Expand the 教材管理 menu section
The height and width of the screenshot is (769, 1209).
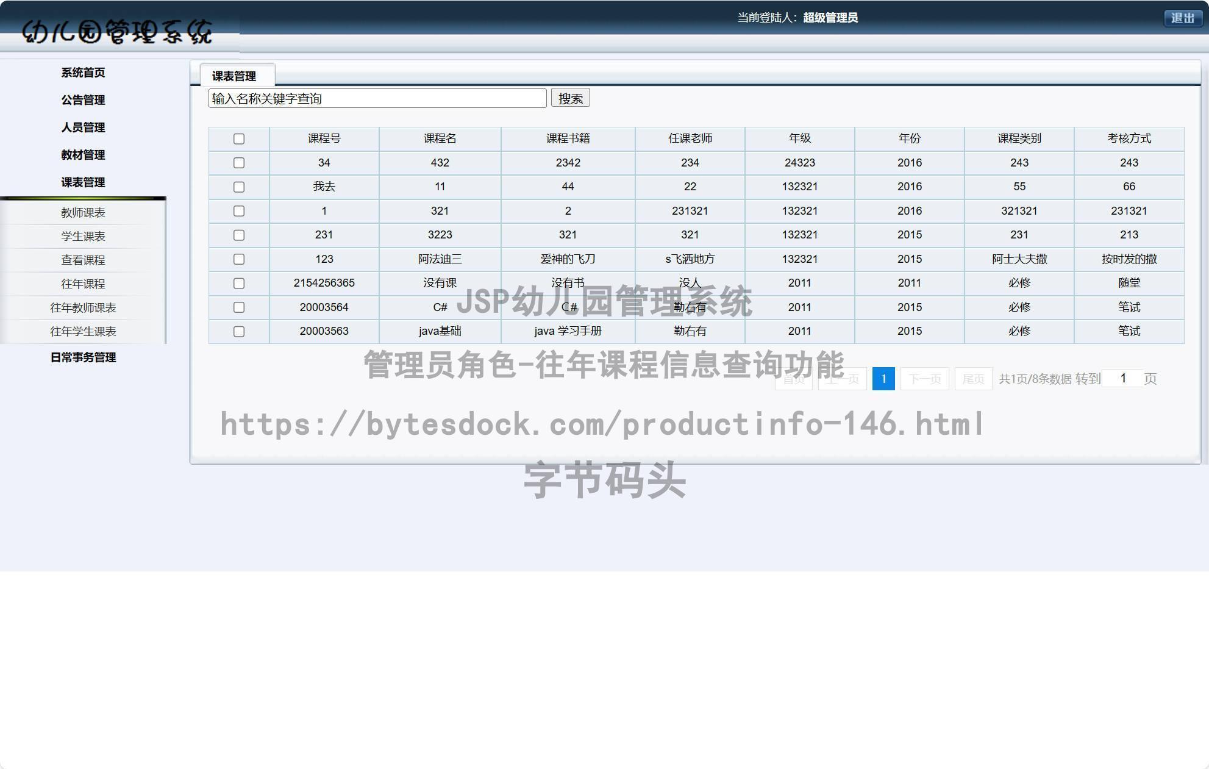click(x=82, y=156)
